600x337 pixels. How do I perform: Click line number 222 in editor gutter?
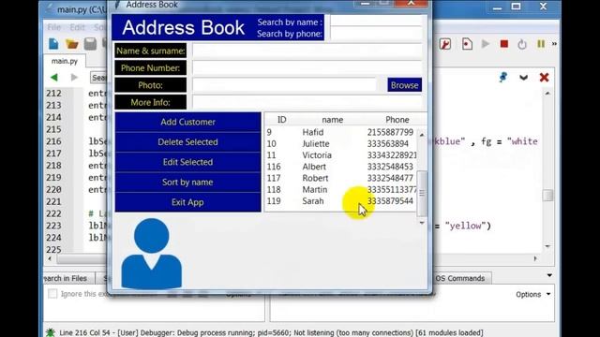53,213
